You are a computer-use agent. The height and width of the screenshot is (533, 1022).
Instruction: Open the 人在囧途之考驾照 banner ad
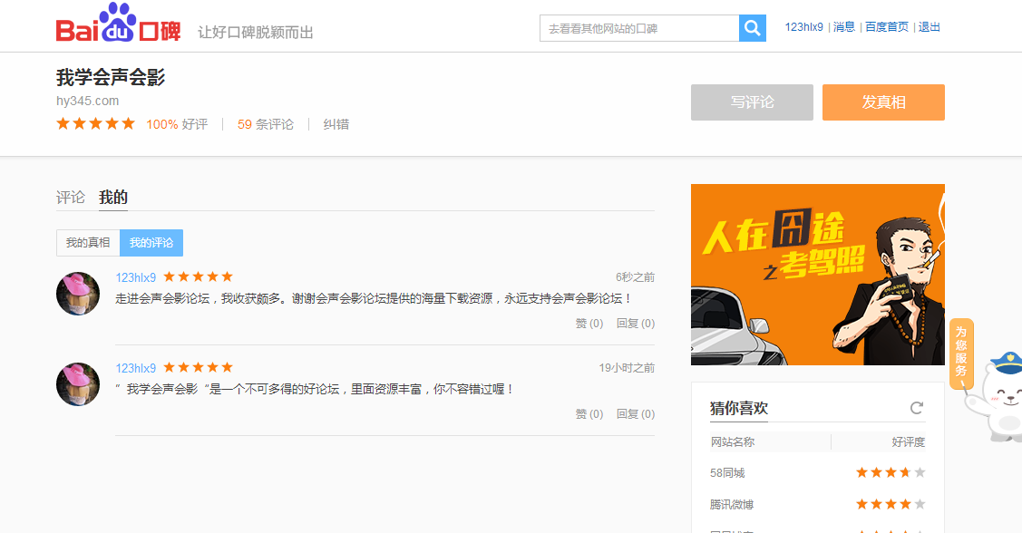pyautogui.click(x=818, y=275)
